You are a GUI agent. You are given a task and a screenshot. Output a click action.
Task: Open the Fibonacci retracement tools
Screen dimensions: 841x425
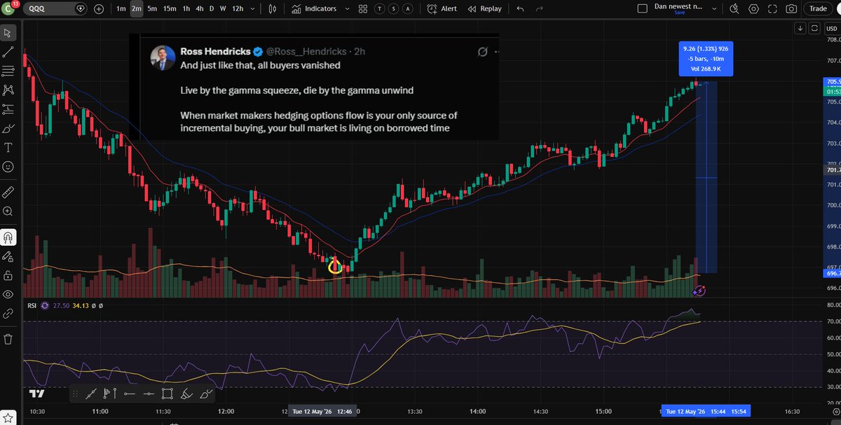(x=8, y=71)
